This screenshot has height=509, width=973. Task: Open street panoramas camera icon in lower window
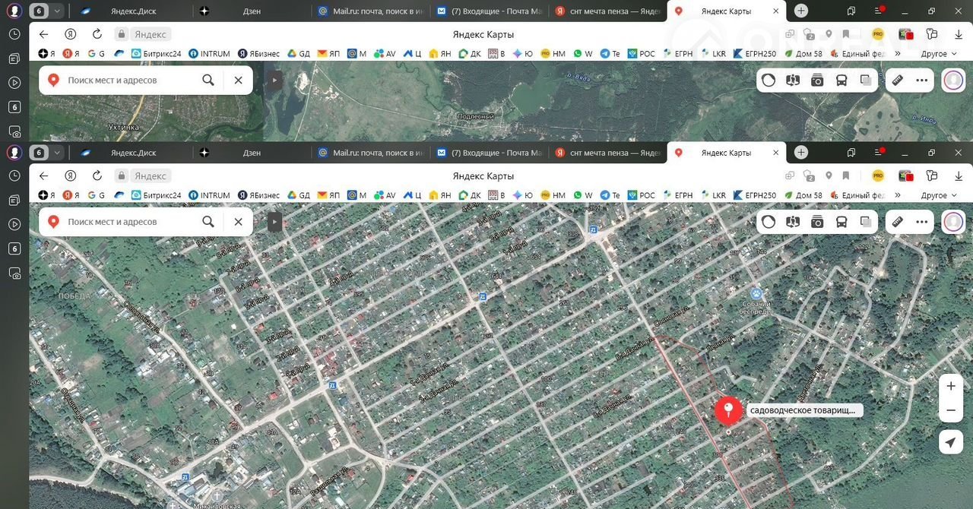817,222
